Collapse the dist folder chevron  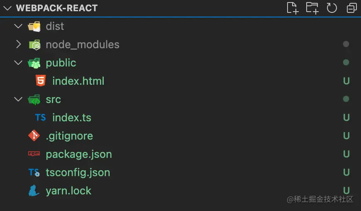pyautogui.click(x=18, y=26)
